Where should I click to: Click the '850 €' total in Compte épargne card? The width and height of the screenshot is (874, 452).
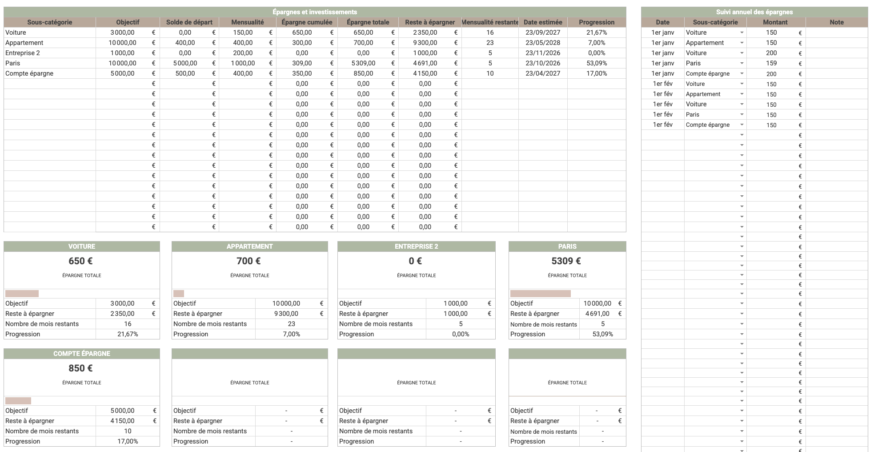80,368
